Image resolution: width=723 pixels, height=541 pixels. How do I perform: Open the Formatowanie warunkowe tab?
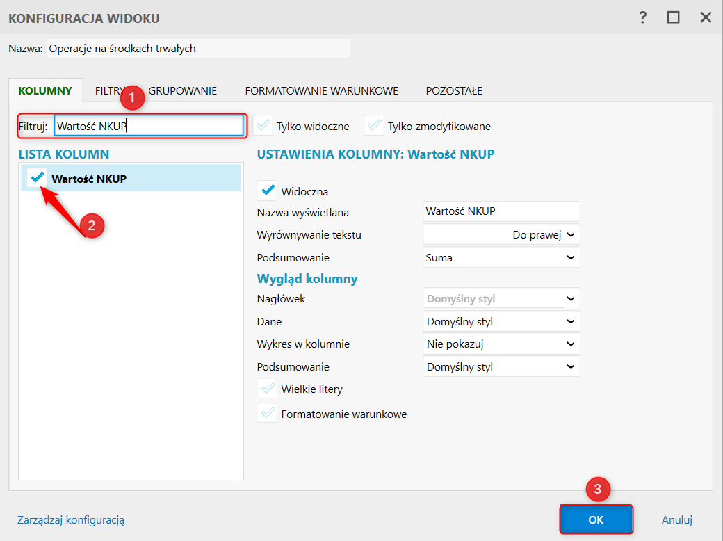click(x=321, y=90)
